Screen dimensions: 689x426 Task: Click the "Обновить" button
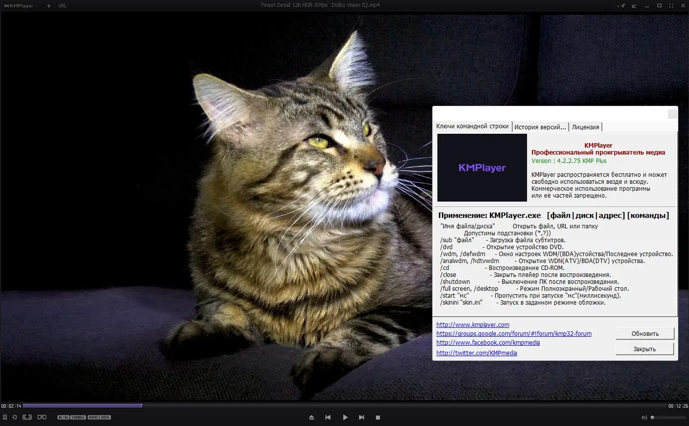point(645,334)
